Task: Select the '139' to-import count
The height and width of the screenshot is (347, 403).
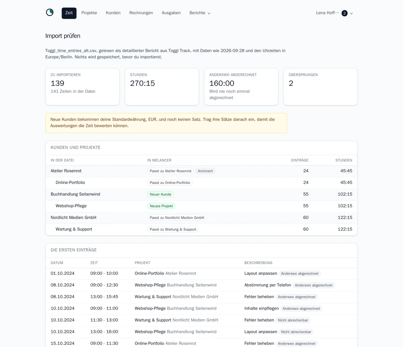Action: point(57,83)
